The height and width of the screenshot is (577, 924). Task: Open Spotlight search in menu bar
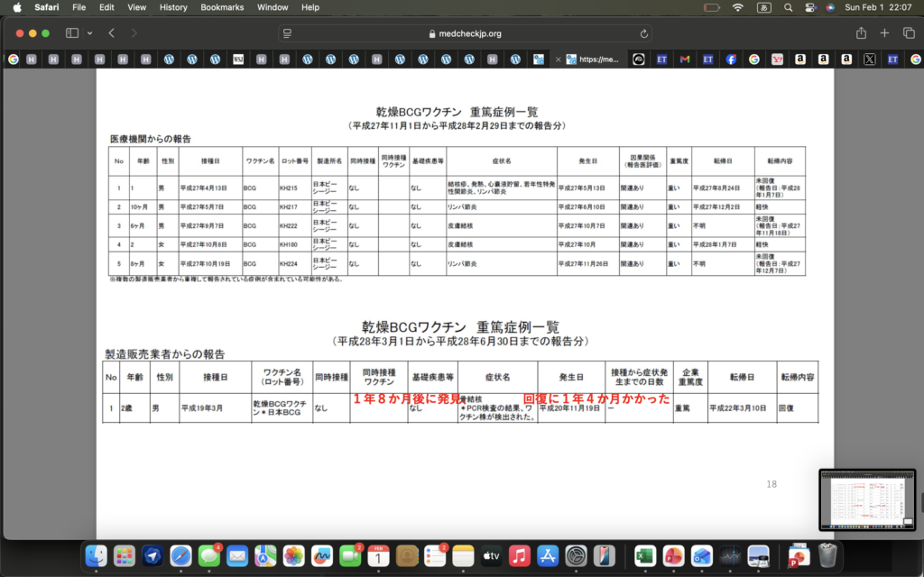(x=786, y=7)
